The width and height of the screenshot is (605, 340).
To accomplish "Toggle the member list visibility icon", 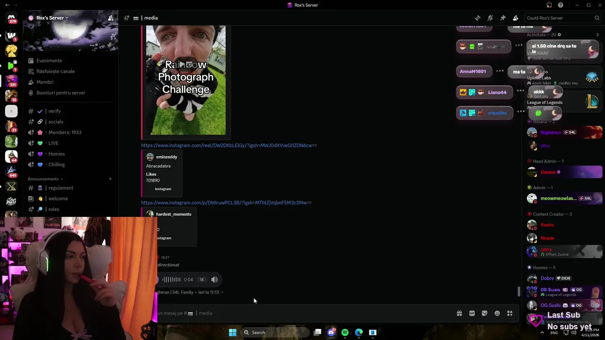I will point(516,18).
